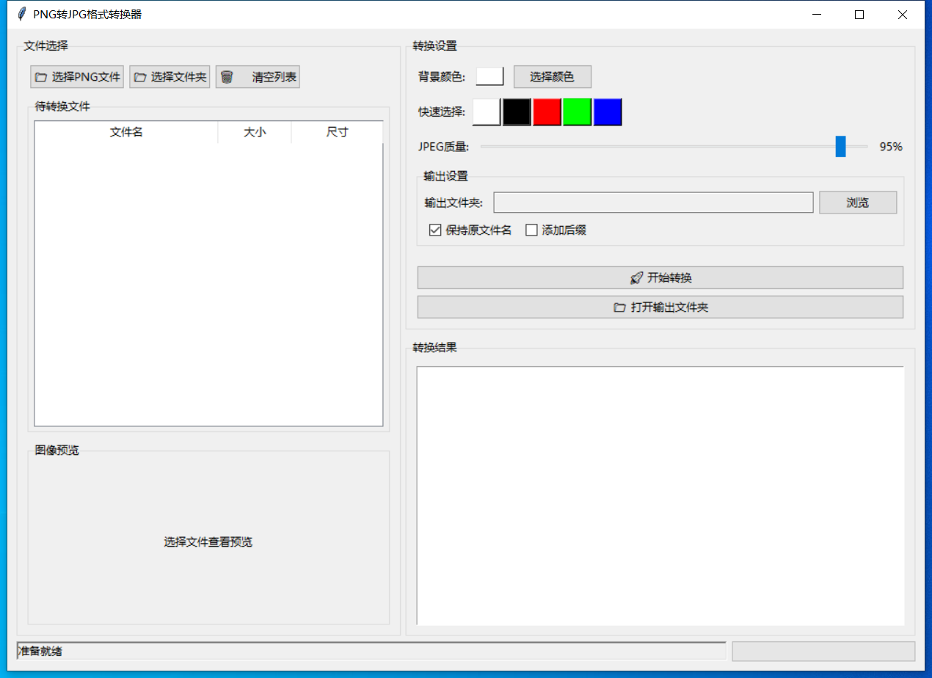Pick the blue quick-select swatch
The height and width of the screenshot is (678, 932).
click(608, 112)
